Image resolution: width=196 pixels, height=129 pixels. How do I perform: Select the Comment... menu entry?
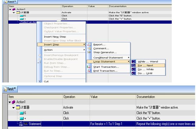101,48
